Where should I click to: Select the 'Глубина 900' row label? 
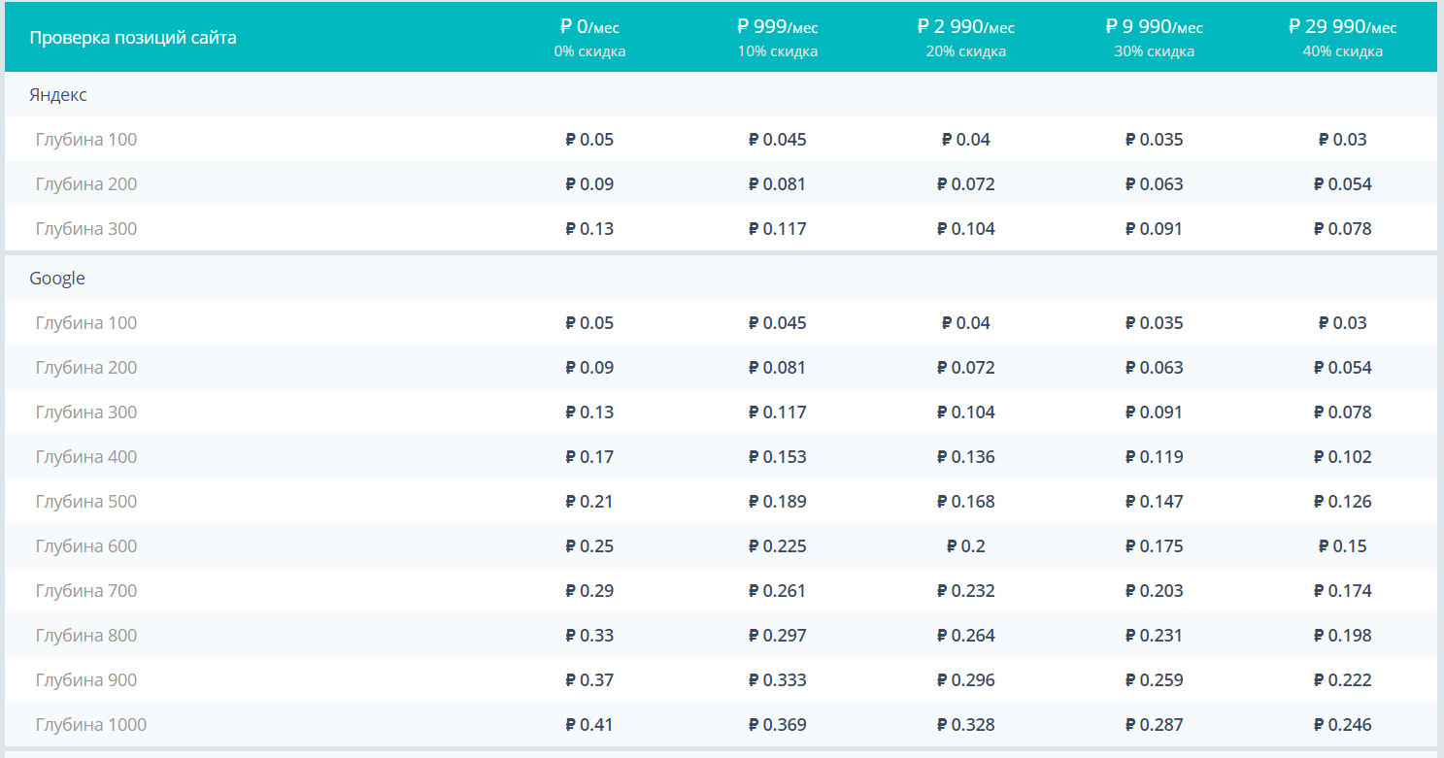click(86, 680)
